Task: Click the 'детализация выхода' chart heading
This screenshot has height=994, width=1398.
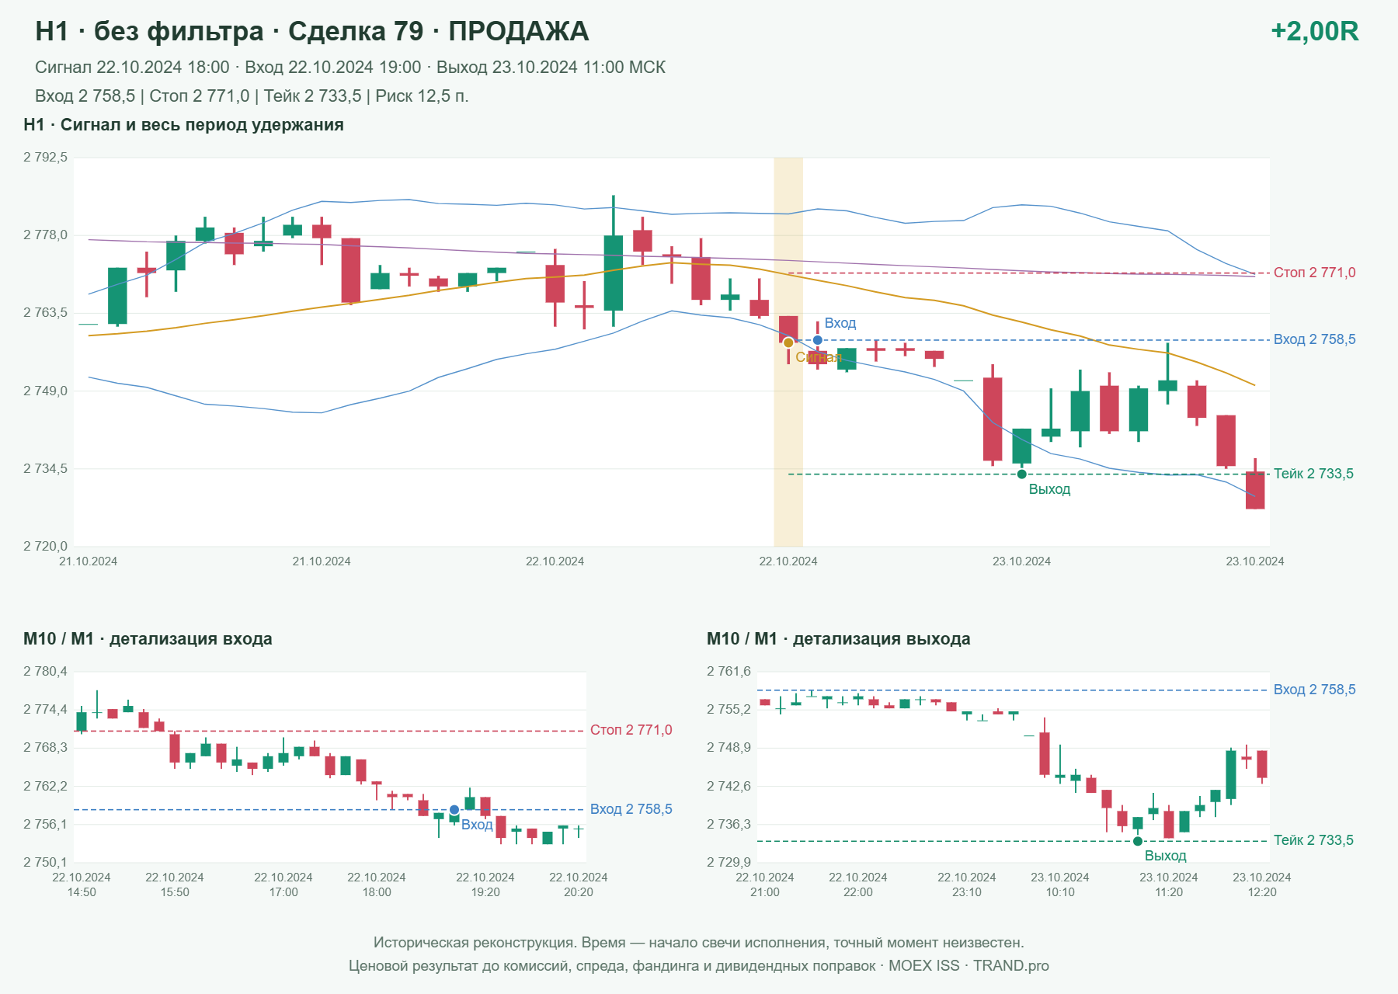Action: click(839, 639)
